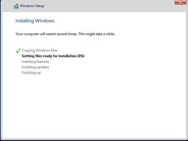This screenshot has height=141, width=188.
Task: Click the green checkmark beside Copying Windows files
Action: point(18,51)
